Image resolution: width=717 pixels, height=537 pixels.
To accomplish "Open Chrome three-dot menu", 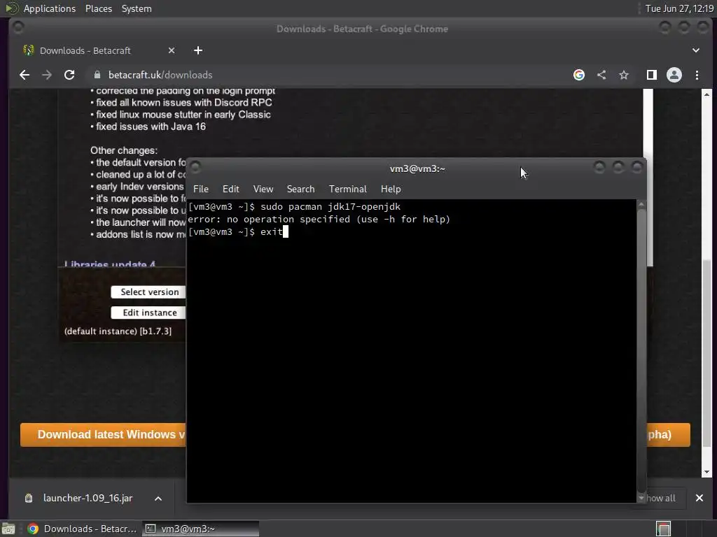I will coord(697,75).
